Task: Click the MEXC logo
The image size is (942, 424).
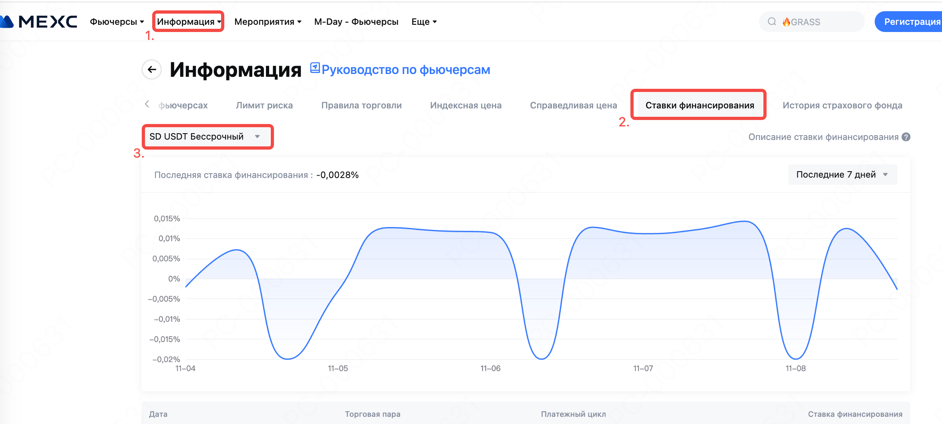Action: (40, 22)
